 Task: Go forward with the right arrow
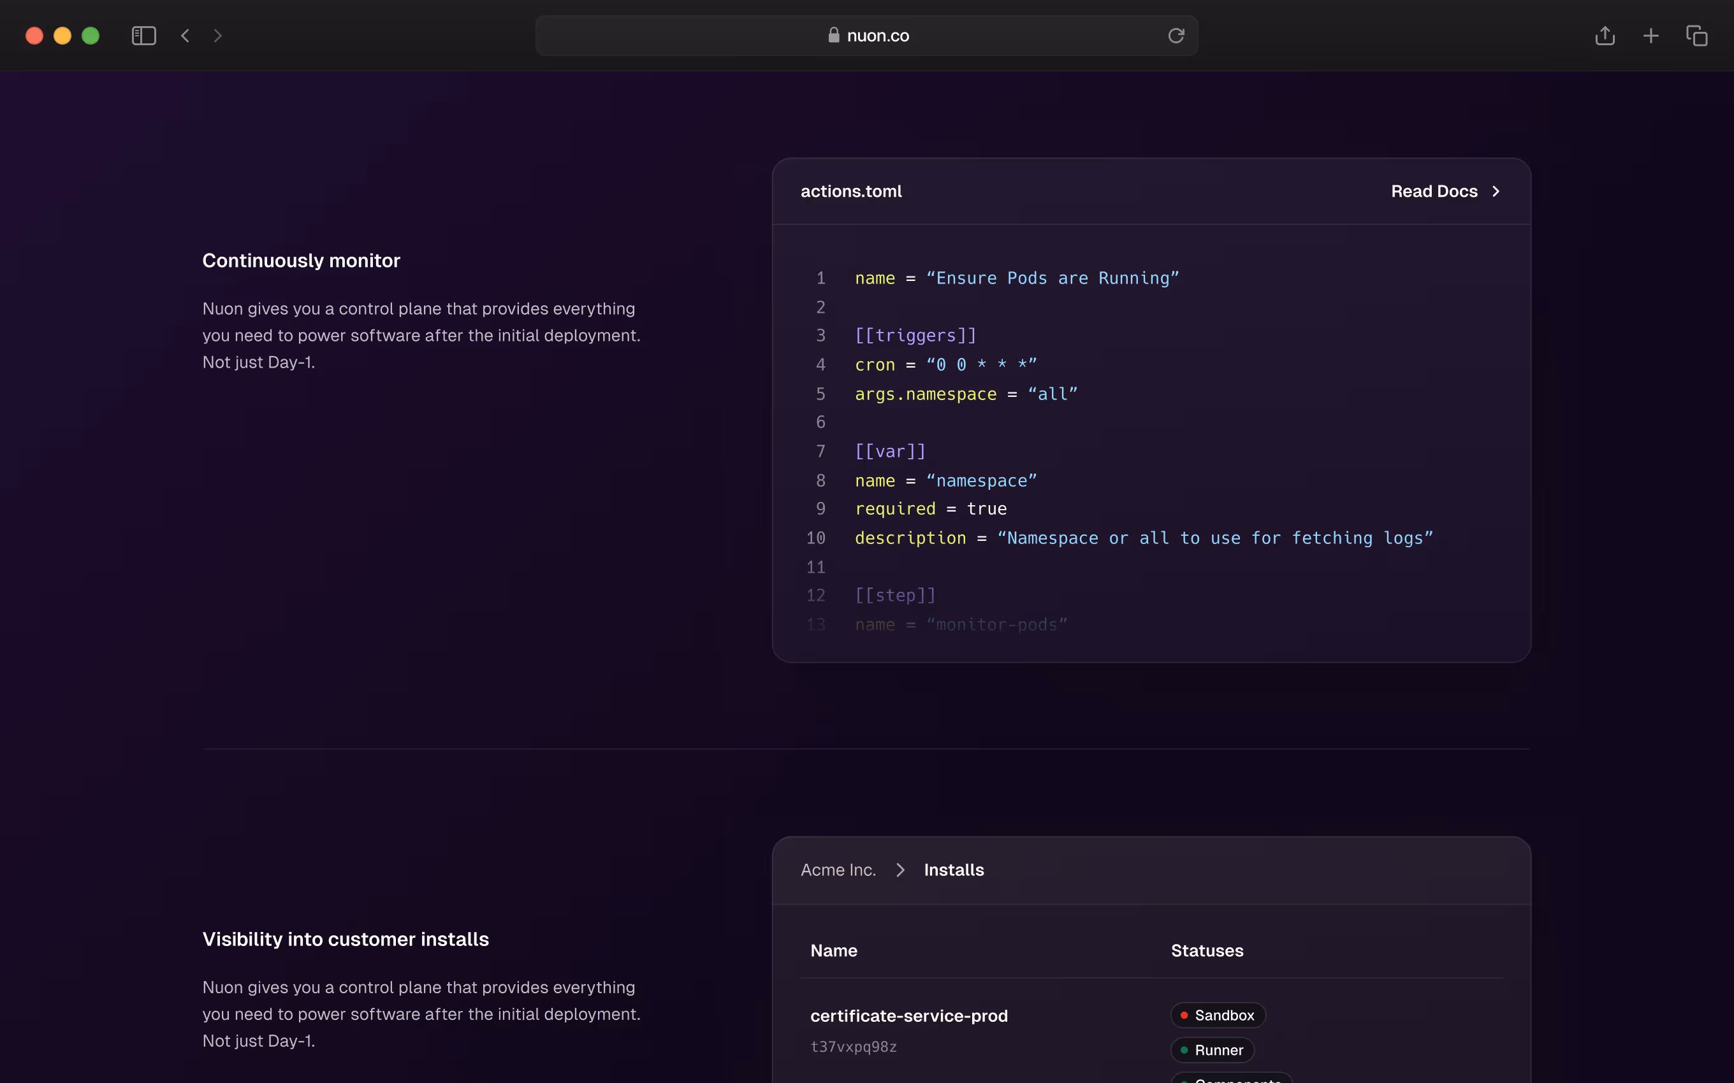(218, 36)
